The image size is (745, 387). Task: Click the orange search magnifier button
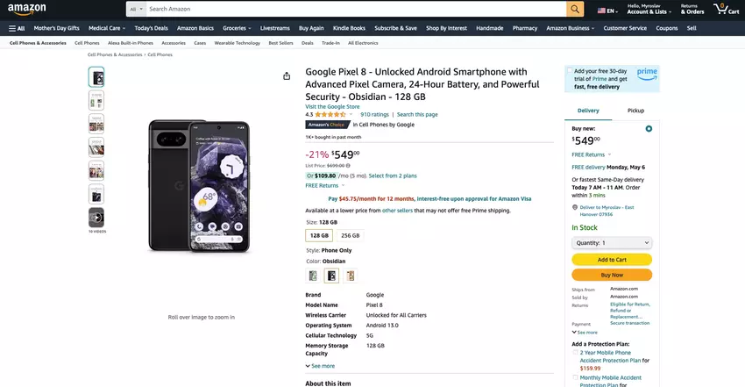[575, 9]
